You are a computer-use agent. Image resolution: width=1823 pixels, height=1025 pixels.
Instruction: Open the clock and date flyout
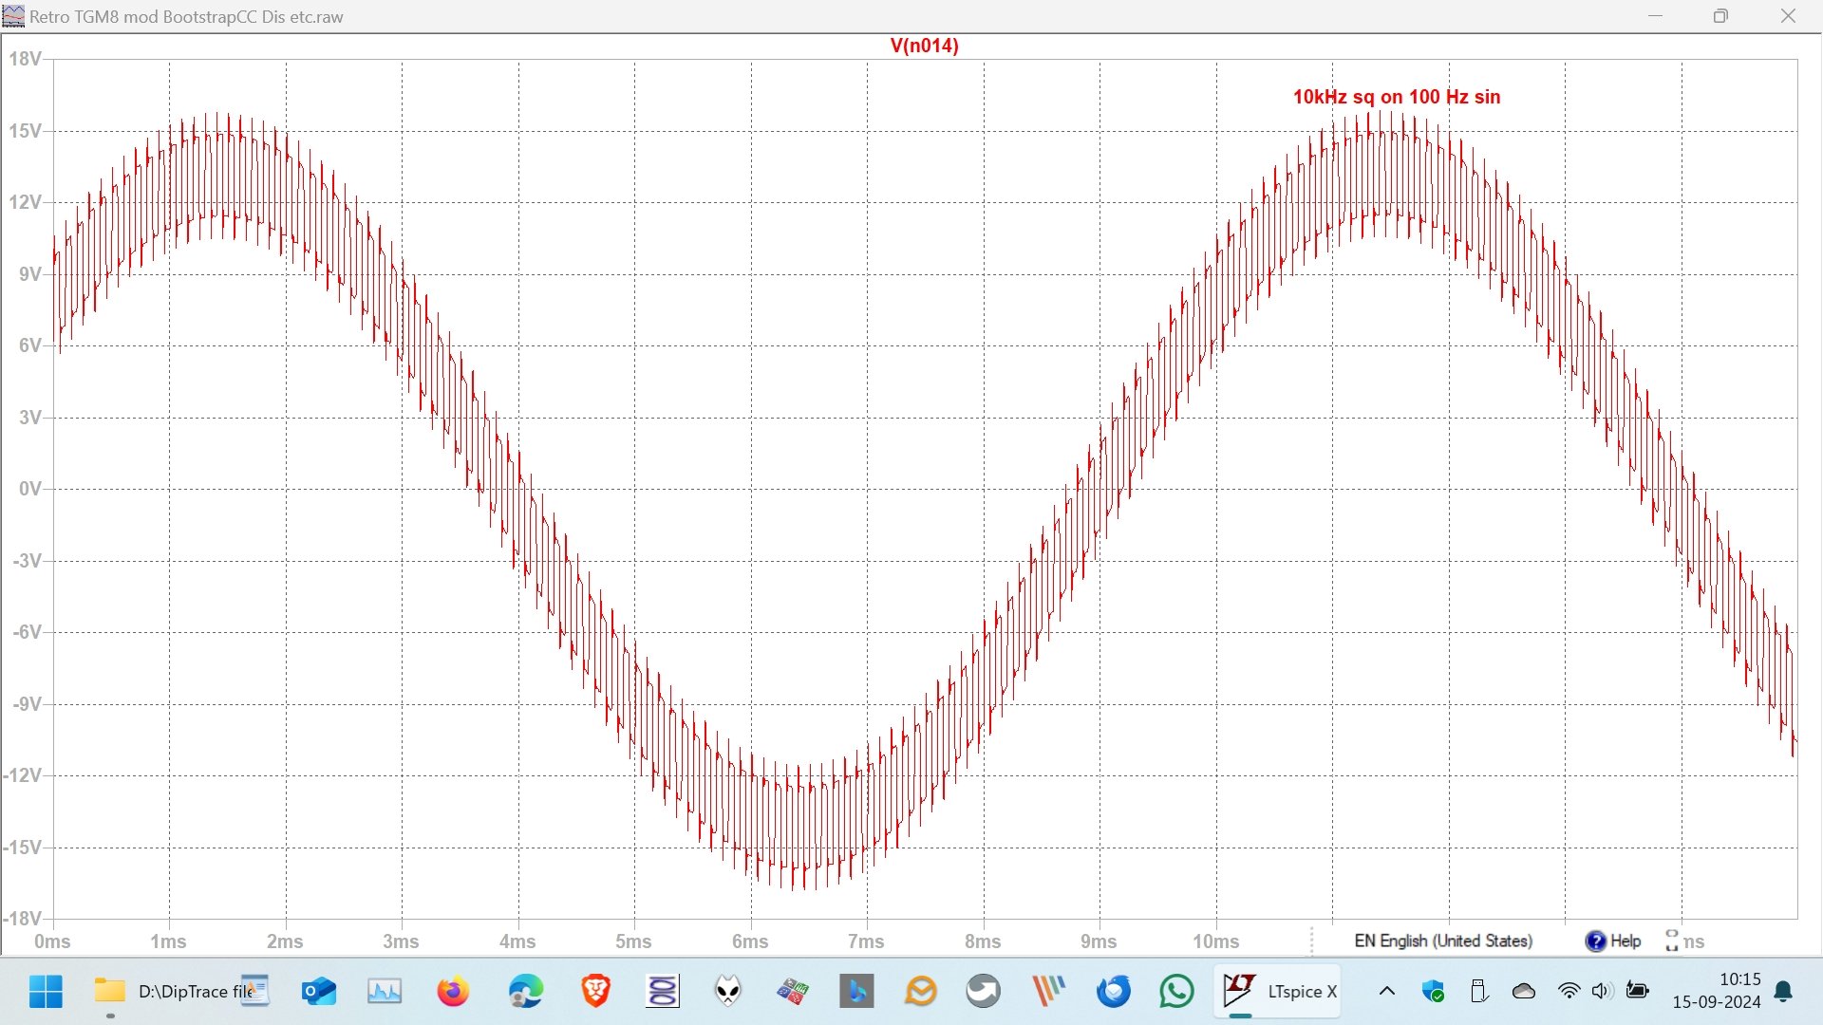[1717, 991]
